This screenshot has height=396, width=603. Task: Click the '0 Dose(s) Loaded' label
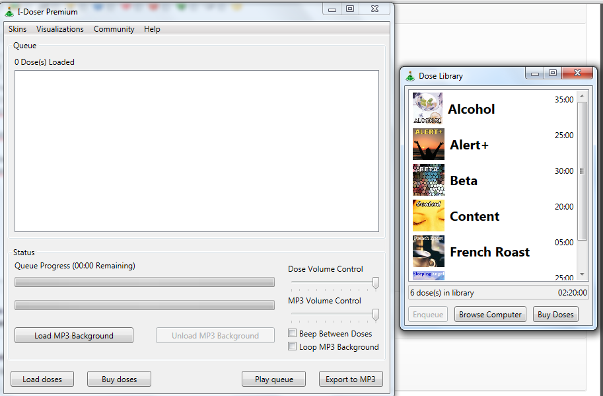(x=44, y=62)
